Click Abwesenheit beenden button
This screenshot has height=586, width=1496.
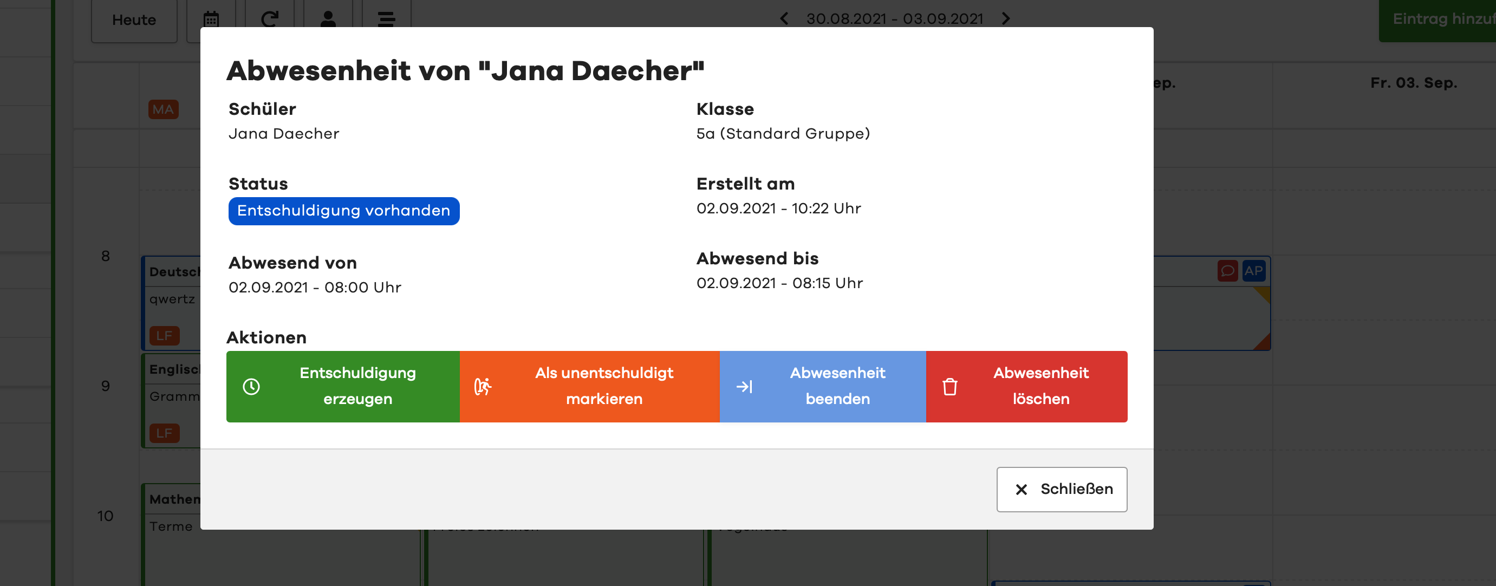tap(822, 386)
